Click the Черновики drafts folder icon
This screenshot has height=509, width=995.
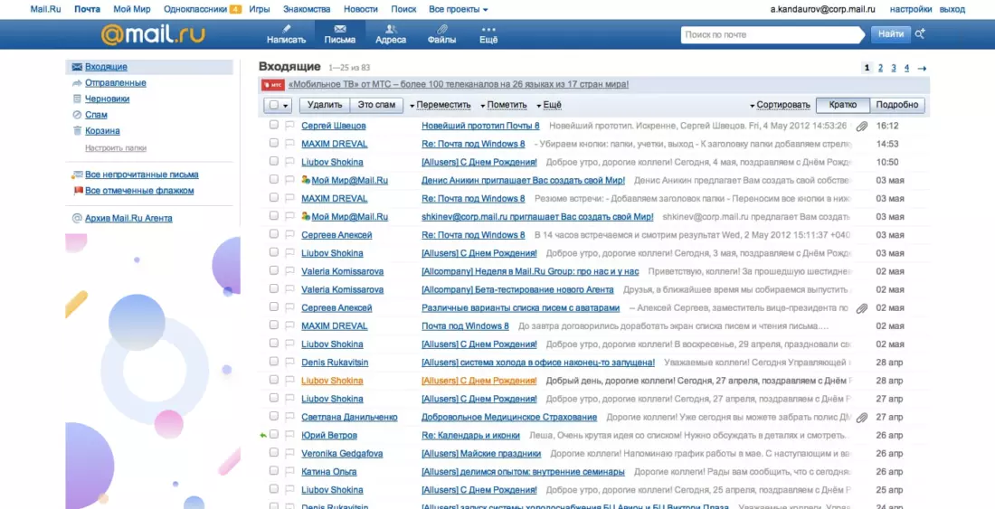(x=77, y=99)
